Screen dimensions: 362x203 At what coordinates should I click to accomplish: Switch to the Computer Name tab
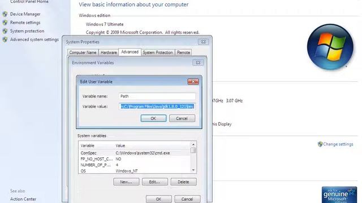tap(83, 52)
